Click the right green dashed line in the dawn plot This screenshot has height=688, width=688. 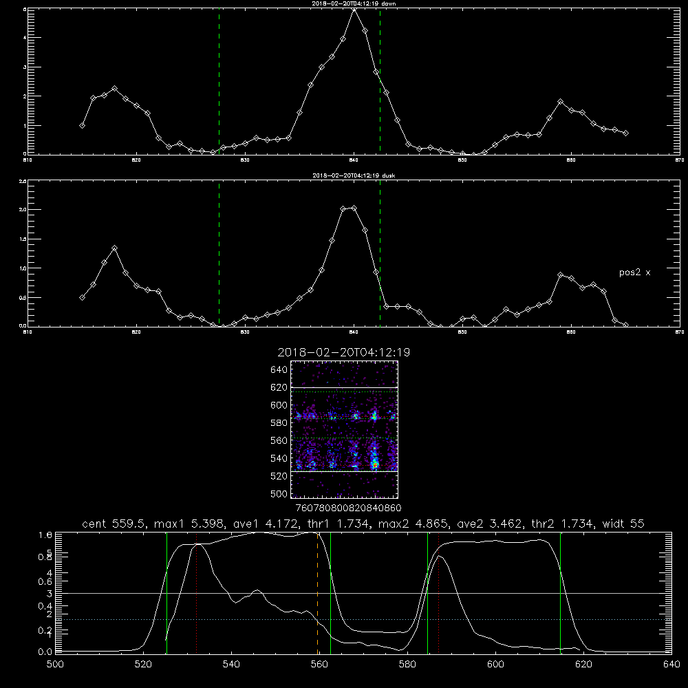coord(380,82)
